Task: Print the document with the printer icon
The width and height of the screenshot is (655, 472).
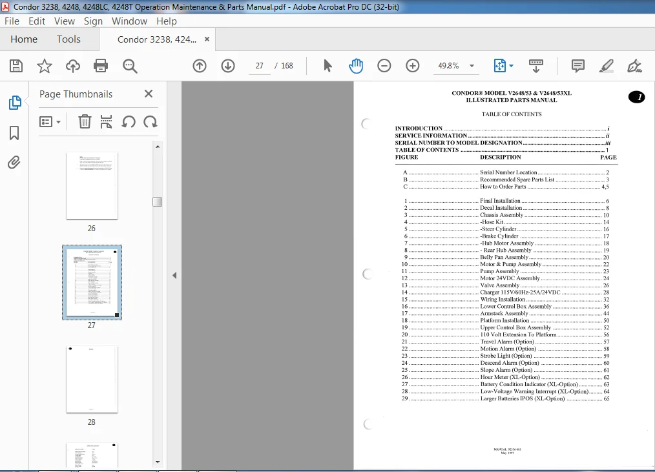Action: 101,66
